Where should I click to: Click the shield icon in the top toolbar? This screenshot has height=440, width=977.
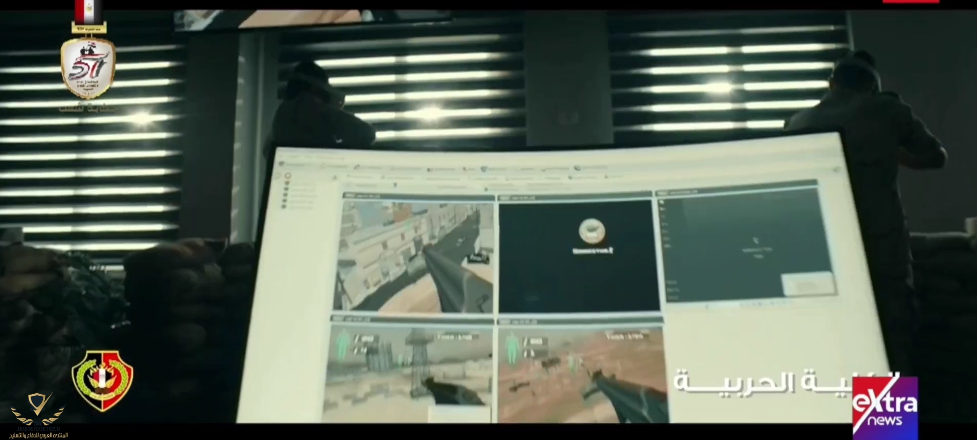pos(485,169)
